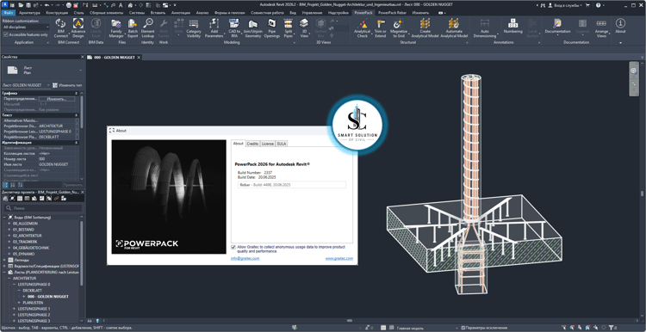Open the info@graitec.com email link
Screen dimensions: 646x332
click(x=245, y=258)
